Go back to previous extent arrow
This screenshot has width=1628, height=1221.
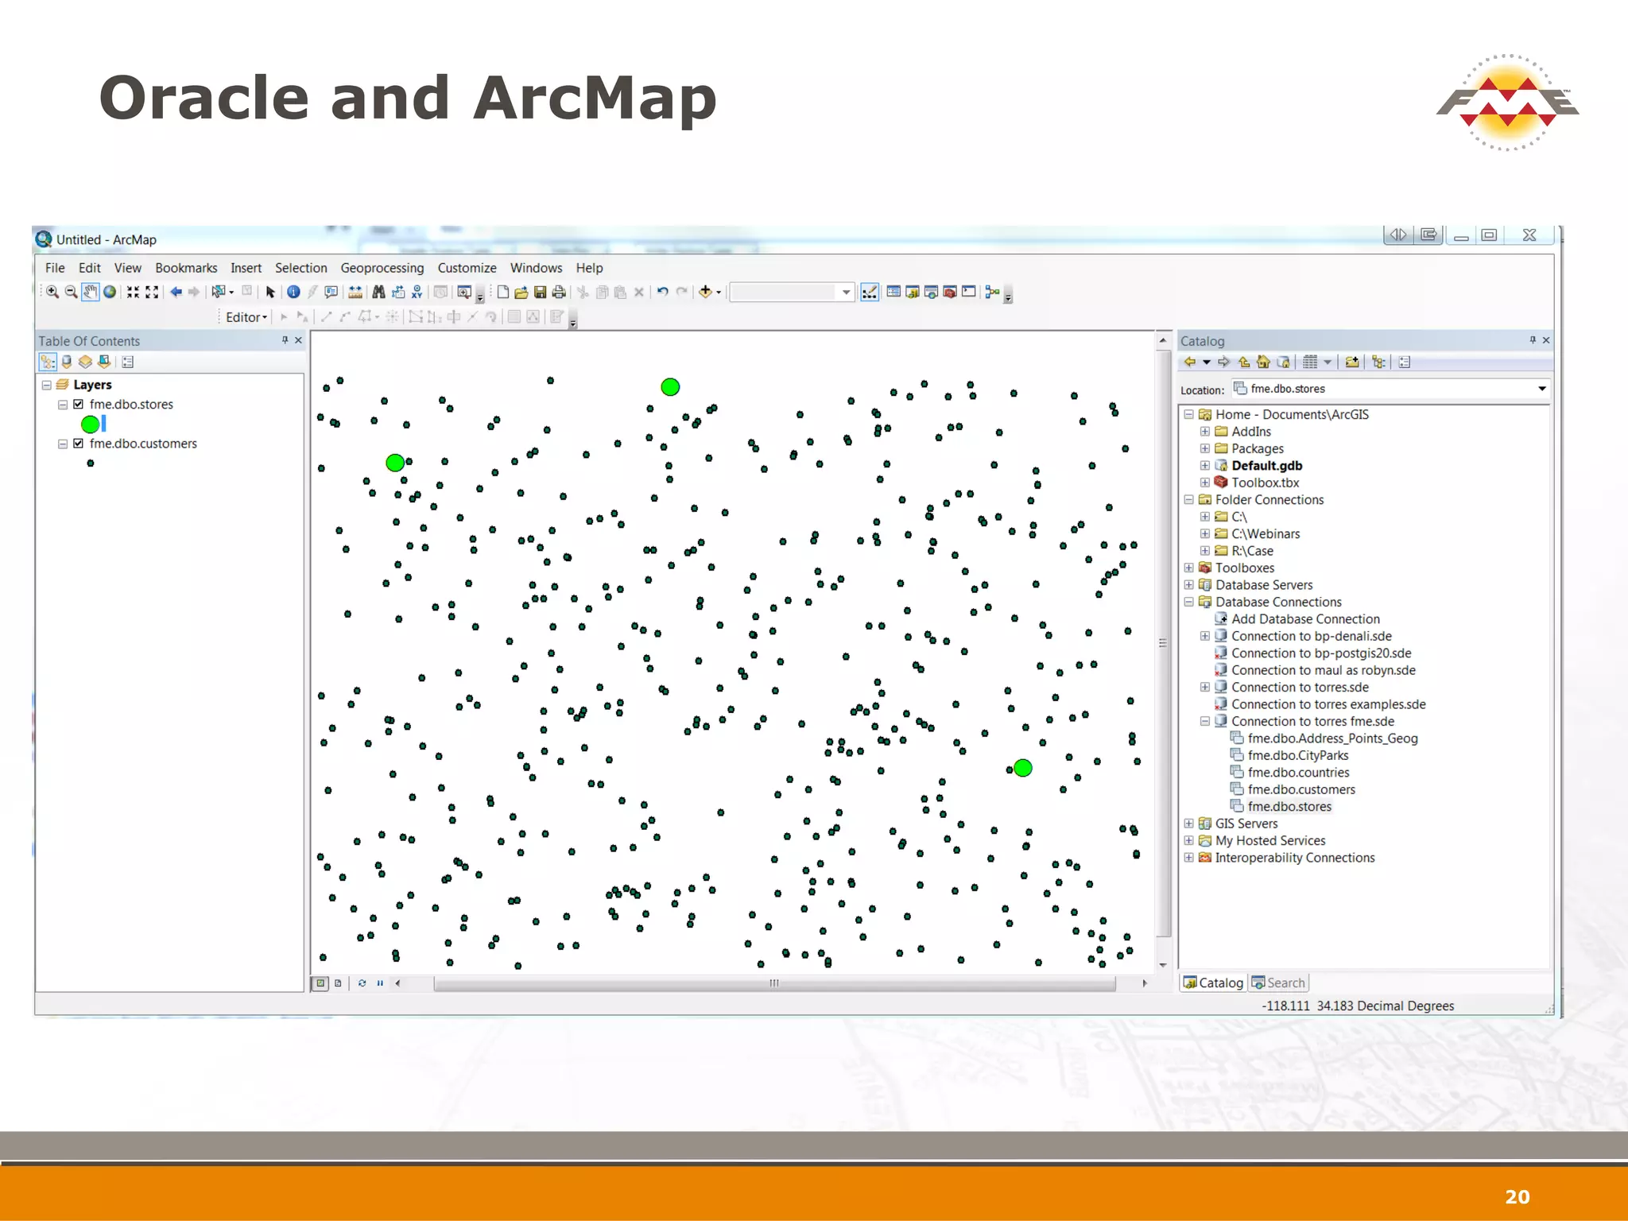[176, 292]
